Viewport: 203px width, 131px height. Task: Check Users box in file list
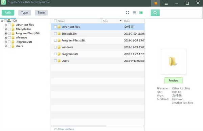pos(55,61)
